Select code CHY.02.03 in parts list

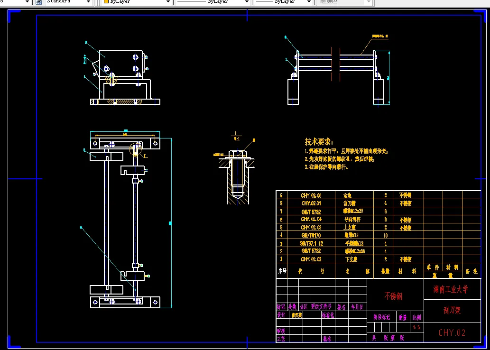pyautogui.click(x=311, y=228)
